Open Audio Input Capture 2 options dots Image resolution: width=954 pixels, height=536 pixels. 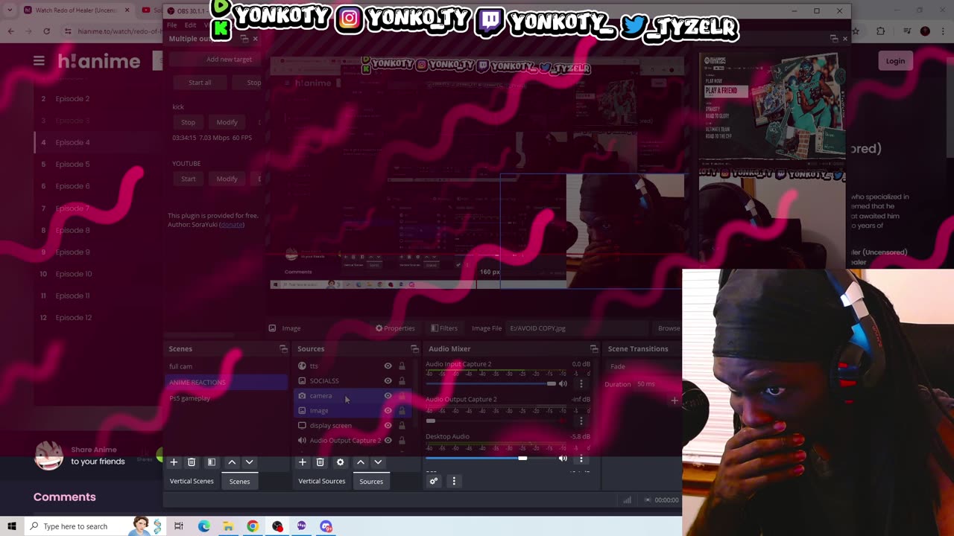[x=581, y=384]
